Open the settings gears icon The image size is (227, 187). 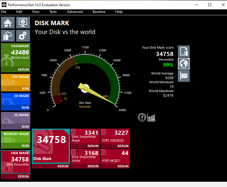23,36
